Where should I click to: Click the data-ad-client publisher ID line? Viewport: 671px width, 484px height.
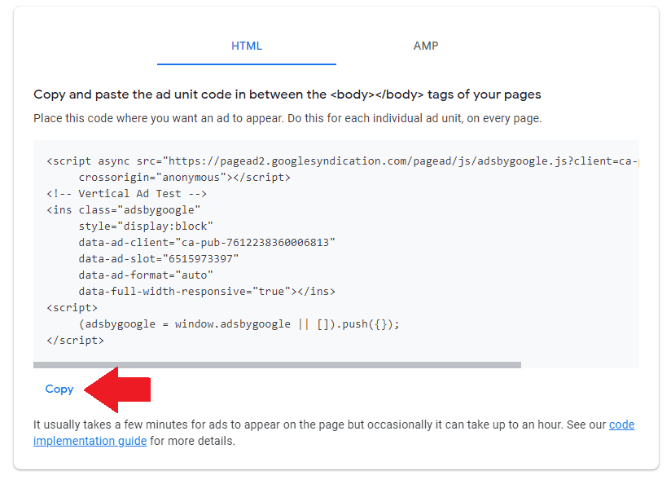point(207,242)
